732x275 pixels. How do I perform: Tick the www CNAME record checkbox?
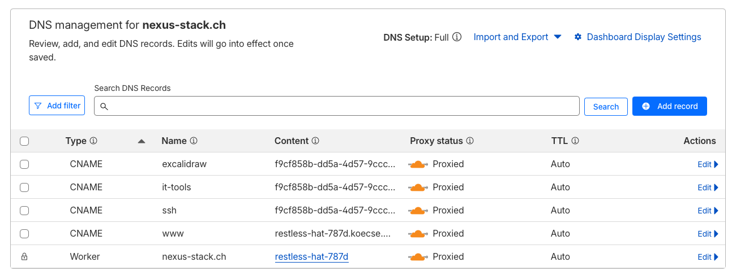pos(24,234)
